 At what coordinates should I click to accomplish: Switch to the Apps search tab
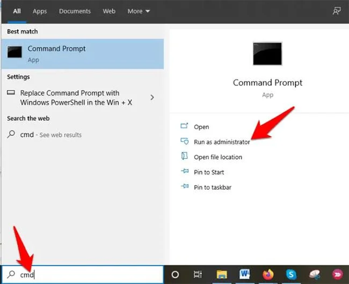pyautogui.click(x=40, y=11)
